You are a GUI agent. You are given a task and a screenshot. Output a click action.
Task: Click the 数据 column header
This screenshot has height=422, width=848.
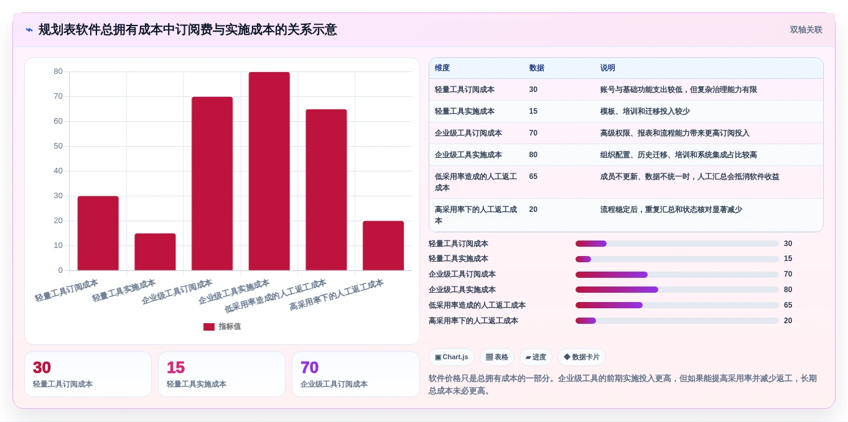point(536,68)
